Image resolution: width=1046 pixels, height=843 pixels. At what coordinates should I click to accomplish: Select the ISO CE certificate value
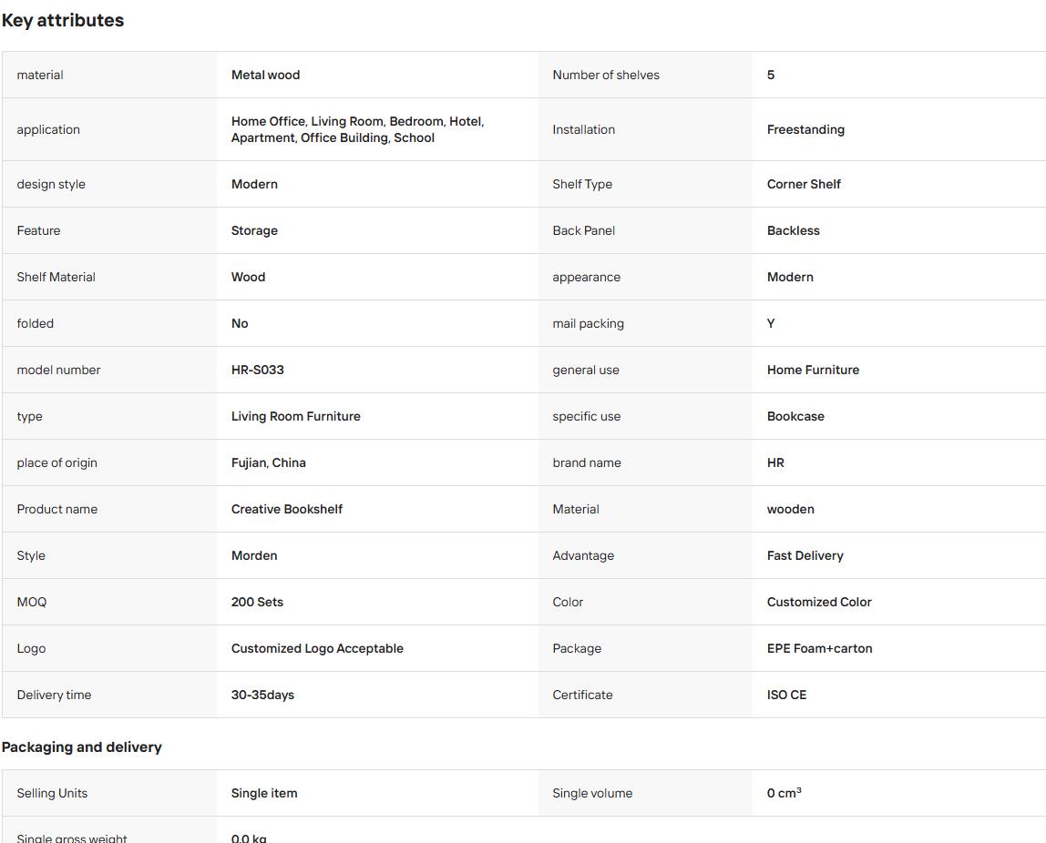click(786, 695)
